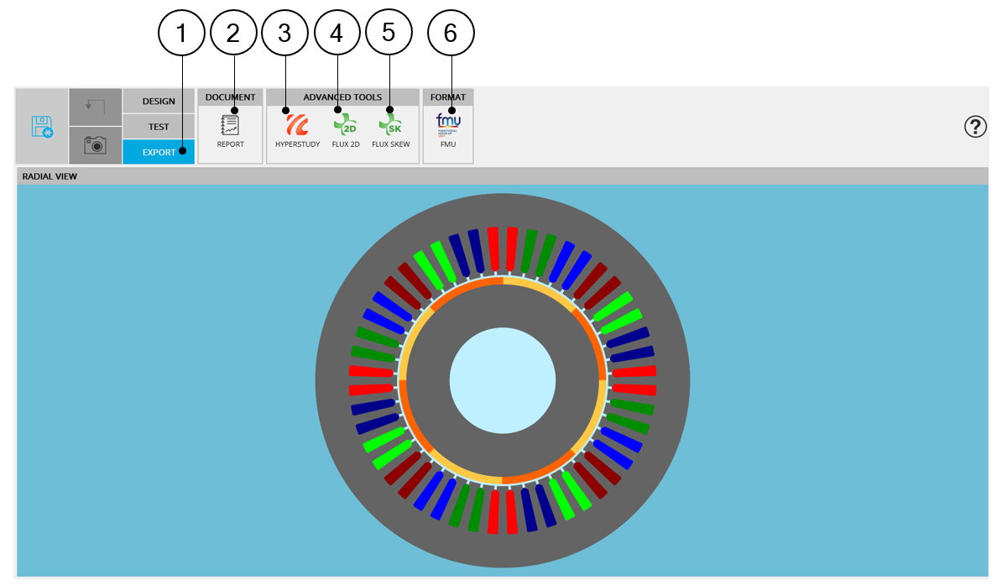Click the ADVANCED TOOLS group header
This screenshot has height=585, width=1007.
(x=342, y=97)
